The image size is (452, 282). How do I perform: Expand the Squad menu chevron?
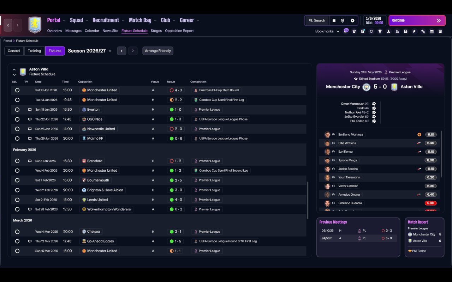coord(87,20)
